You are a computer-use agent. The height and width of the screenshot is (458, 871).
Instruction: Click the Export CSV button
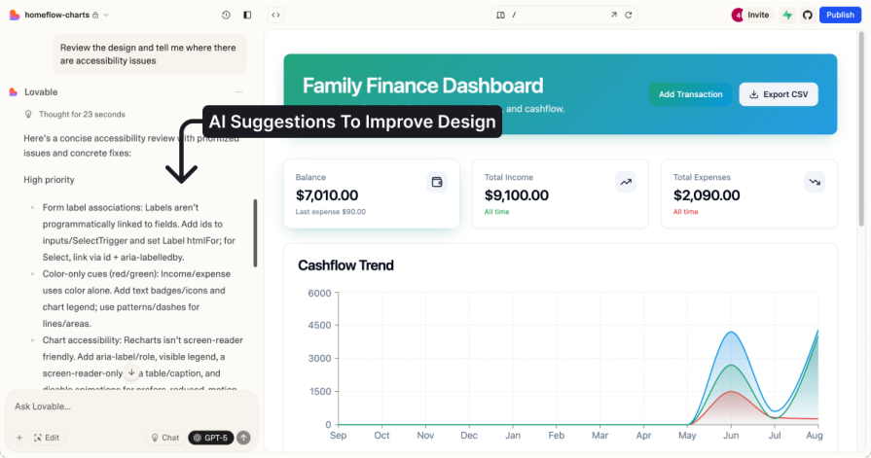(x=779, y=94)
